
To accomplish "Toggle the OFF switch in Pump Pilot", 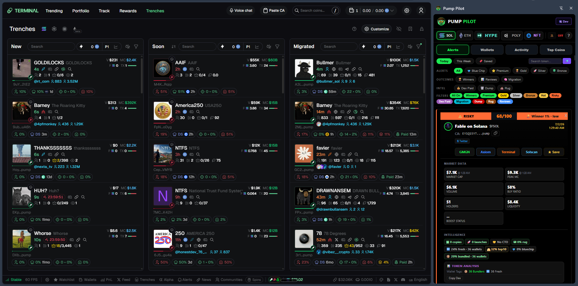I will click(560, 35).
